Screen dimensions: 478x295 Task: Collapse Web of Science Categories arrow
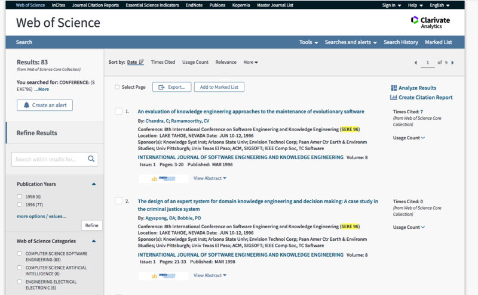click(x=94, y=241)
